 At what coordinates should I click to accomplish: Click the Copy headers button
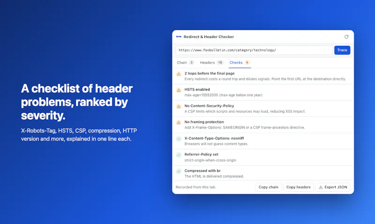point(298,187)
